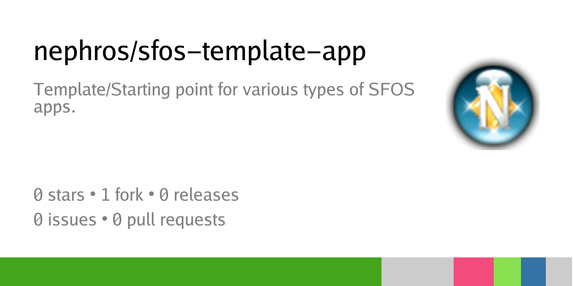The height and width of the screenshot is (286, 573).
Task: View the 0 releases stat
Action: tap(199, 194)
